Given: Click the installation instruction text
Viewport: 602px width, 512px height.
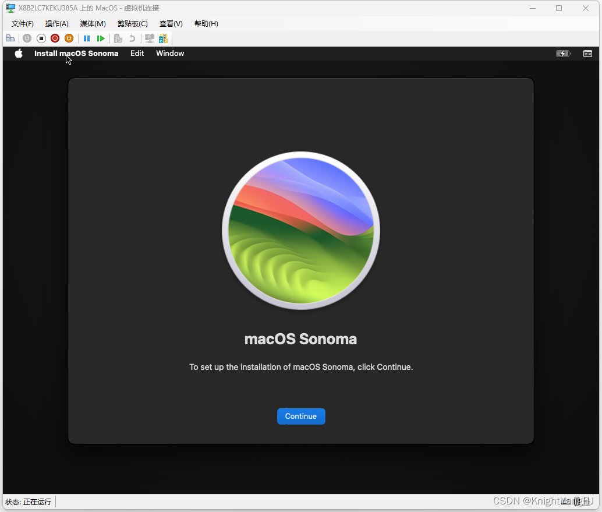Looking at the screenshot, I should pos(301,367).
